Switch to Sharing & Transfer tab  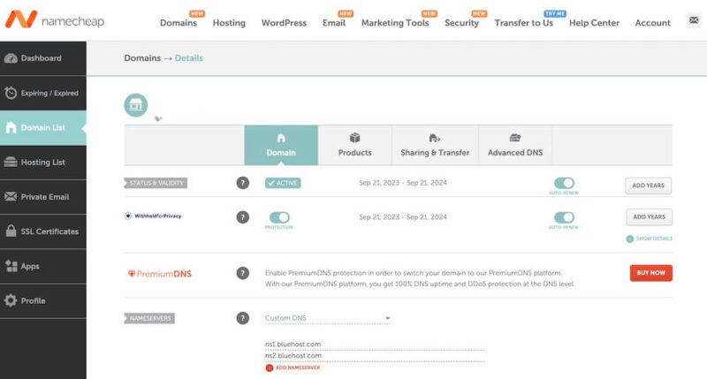435,145
